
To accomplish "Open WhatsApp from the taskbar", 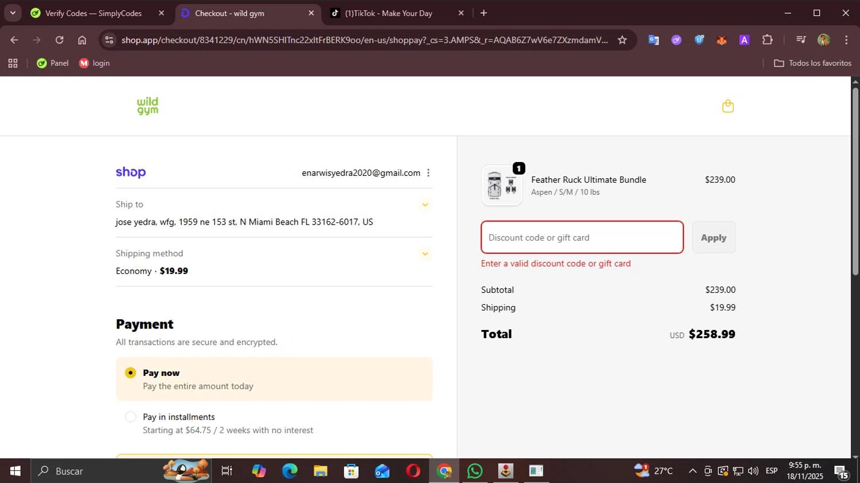I will coord(475,471).
